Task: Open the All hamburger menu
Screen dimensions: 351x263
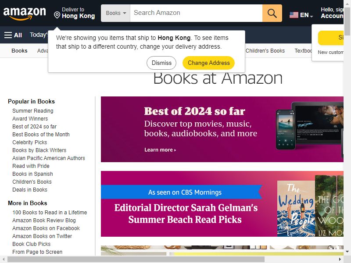Action: click(13, 35)
